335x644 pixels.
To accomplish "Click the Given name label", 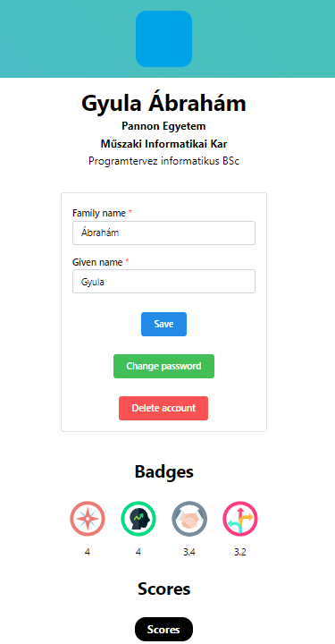I will pyautogui.click(x=97, y=262).
